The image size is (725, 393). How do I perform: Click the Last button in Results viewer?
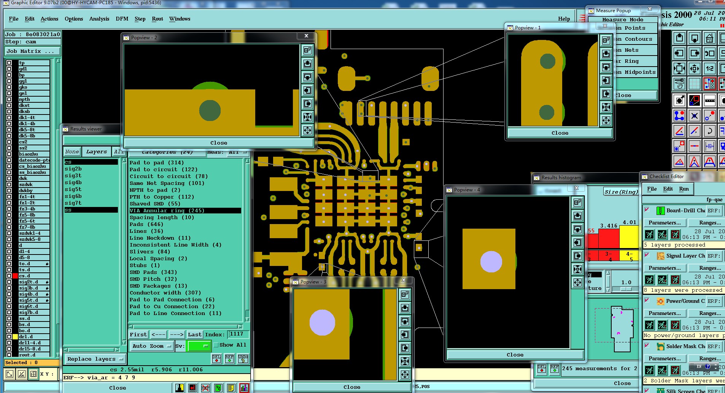[195, 334]
